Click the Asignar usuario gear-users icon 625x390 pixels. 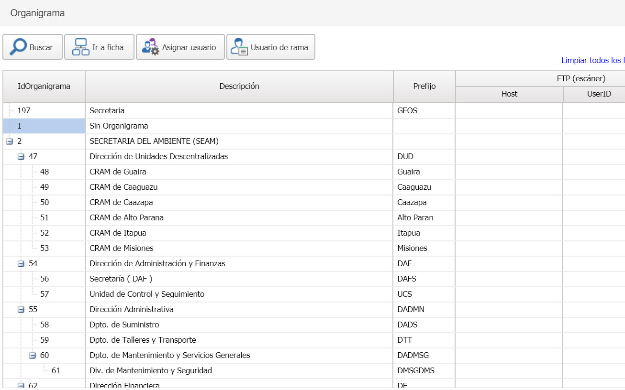[x=150, y=47]
